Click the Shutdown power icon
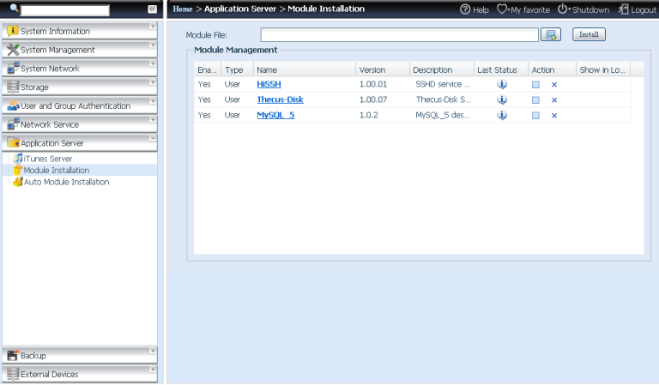The width and height of the screenshot is (659, 385). click(x=562, y=9)
